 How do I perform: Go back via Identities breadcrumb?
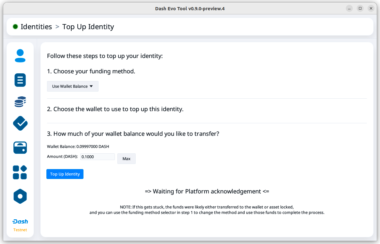click(36, 27)
